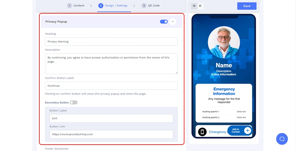Viewport: 296px width, 151px height.
Task: Click the plus icon on Add to Contact
Action: tap(247, 131)
